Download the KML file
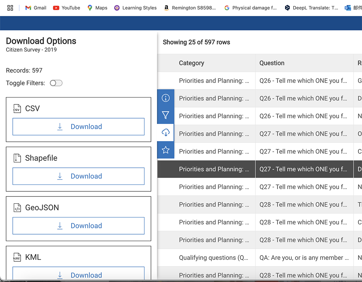The height and width of the screenshot is (282, 362). click(79, 275)
